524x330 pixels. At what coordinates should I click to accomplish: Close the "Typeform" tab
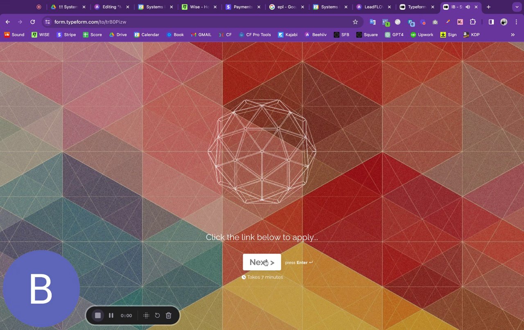tap(433, 7)
